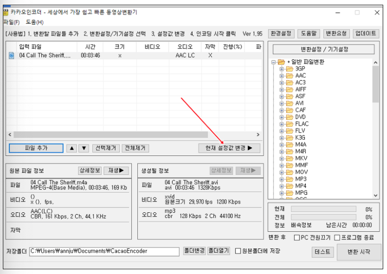387x274 pixels.
Task: Click the K3G folder icon
Action: (x=290, y=137)
